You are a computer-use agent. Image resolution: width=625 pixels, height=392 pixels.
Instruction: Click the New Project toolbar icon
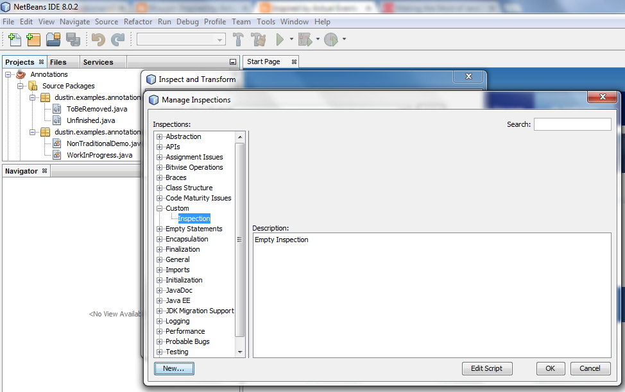(33, 40)
